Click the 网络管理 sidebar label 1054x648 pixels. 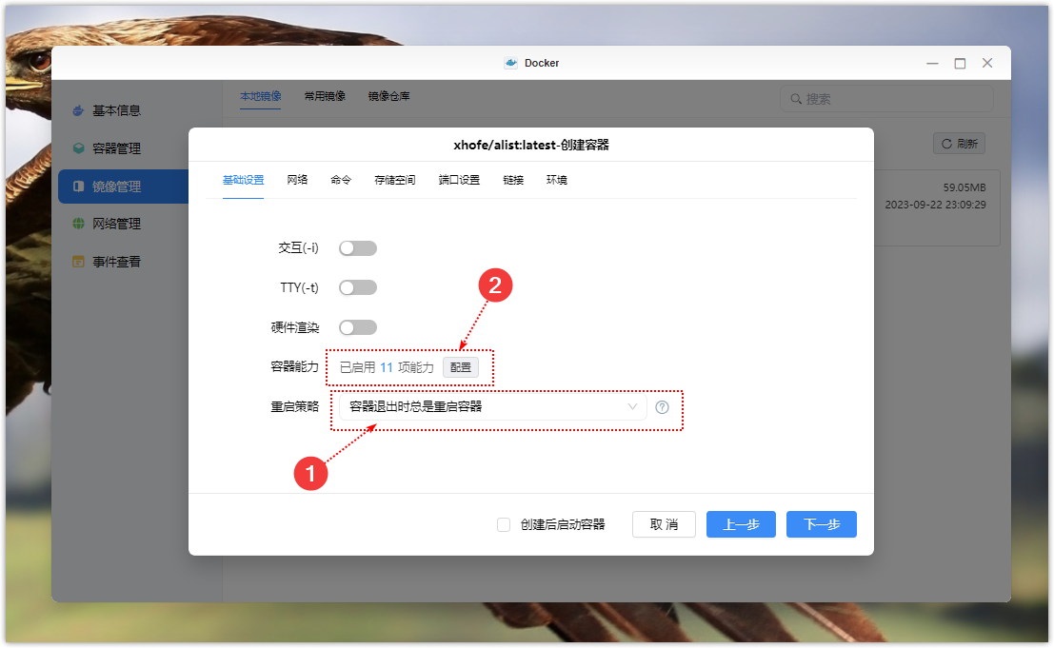(x=116, y=224)
